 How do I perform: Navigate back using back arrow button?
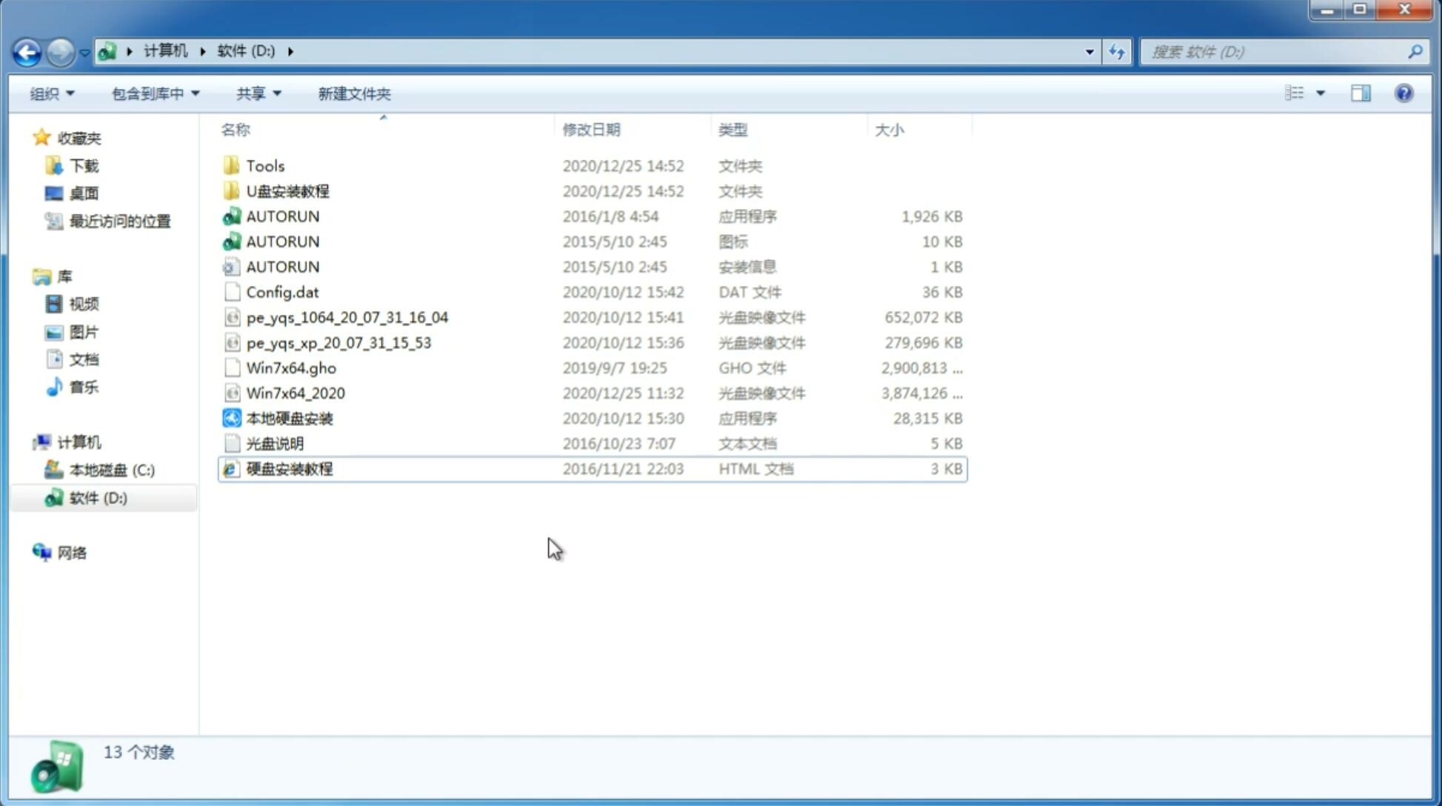(x=27, y=50)
